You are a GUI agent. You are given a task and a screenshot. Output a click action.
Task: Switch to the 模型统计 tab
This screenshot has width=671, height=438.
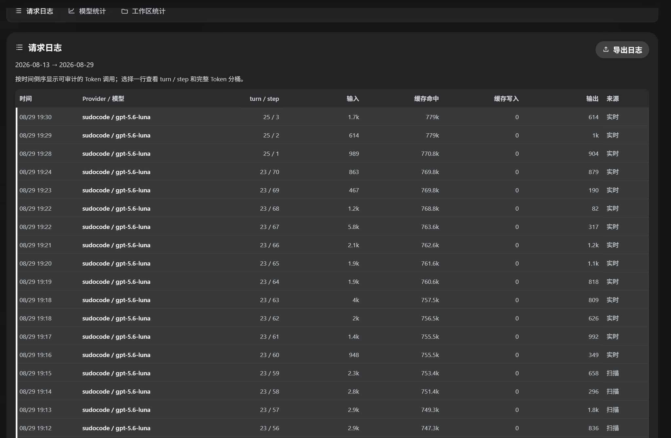87,11
